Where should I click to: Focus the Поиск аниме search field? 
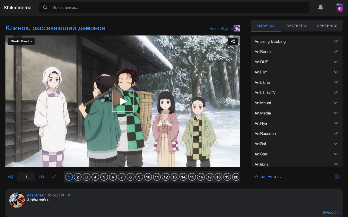click(x=174, y=8)
